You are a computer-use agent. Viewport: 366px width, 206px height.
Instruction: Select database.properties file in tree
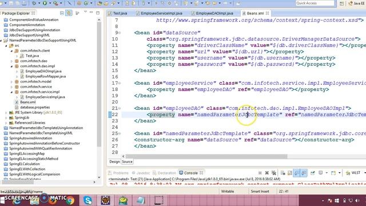(x=35, y=107)
